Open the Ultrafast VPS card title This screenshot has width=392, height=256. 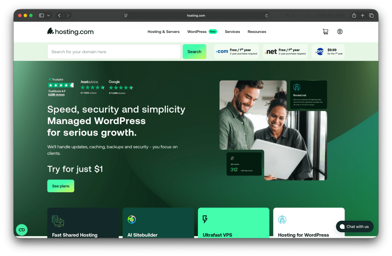point(217,235)
